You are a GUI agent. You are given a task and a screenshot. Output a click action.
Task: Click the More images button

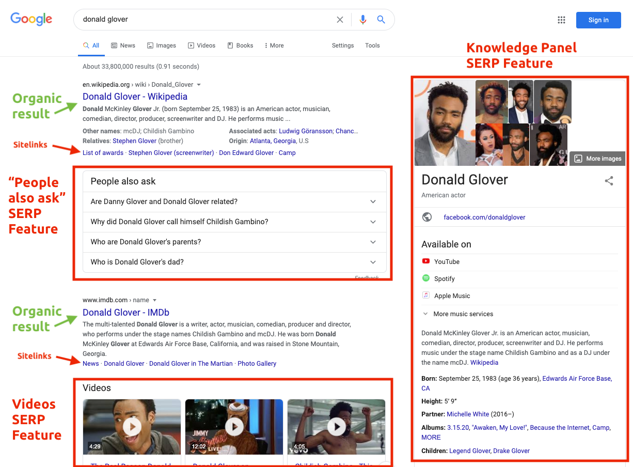(x=597, y=159)
